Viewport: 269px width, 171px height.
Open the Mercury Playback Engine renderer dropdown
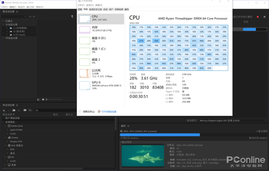click(x=233, y=121)
